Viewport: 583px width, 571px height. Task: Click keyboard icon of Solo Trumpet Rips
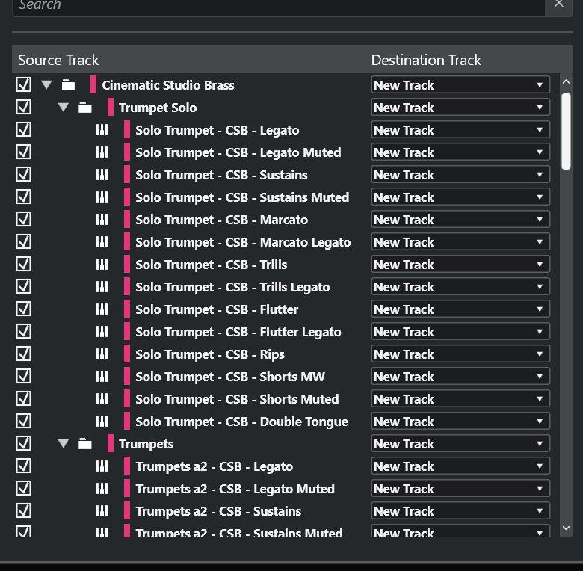(x=102, y=354)
